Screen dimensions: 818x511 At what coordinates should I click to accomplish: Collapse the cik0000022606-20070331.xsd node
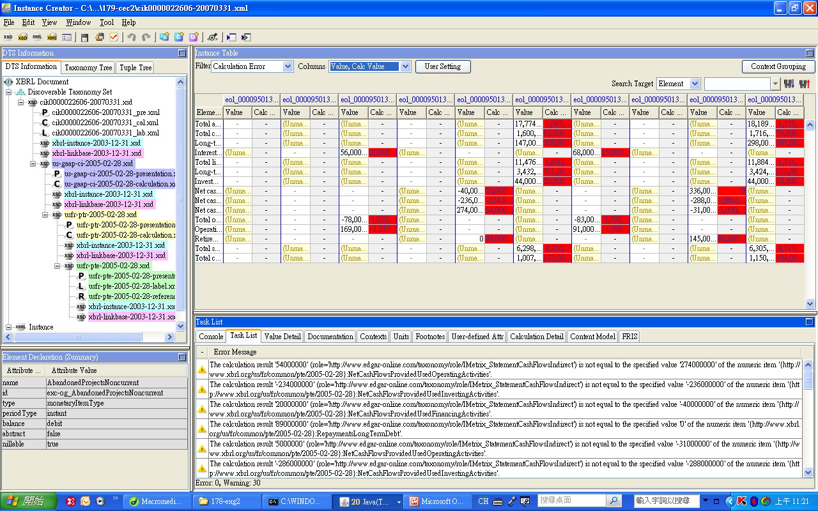20,102
